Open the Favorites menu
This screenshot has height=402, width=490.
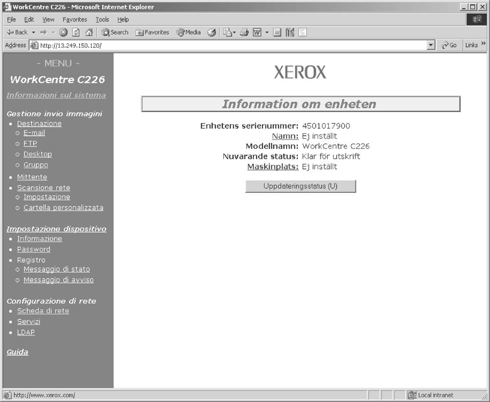tap(74, 20)
